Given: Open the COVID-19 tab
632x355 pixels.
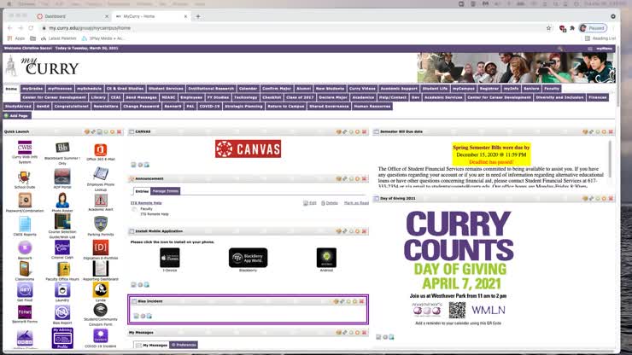Looking at the screenshot, I should [x=209, y=107].
